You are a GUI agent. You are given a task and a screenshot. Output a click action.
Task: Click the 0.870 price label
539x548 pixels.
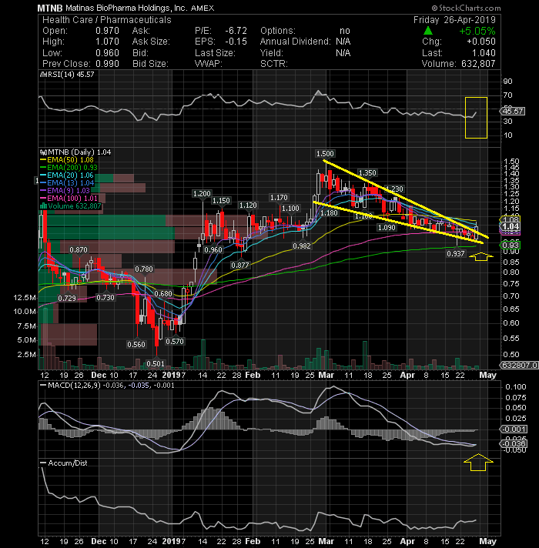79,250
